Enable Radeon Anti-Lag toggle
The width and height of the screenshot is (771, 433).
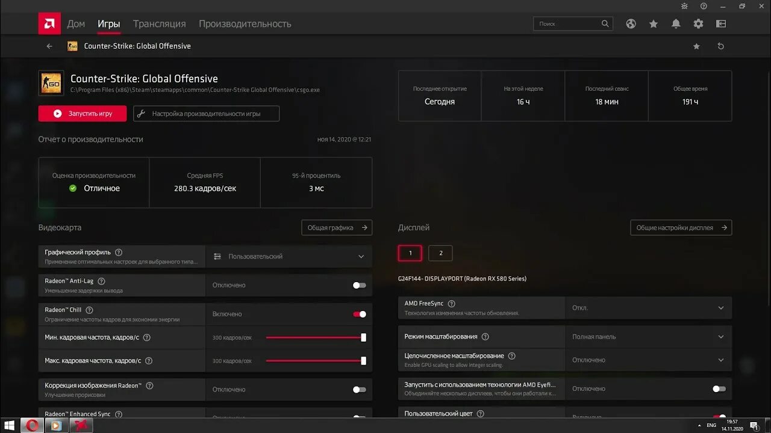[x=359, y=285]
